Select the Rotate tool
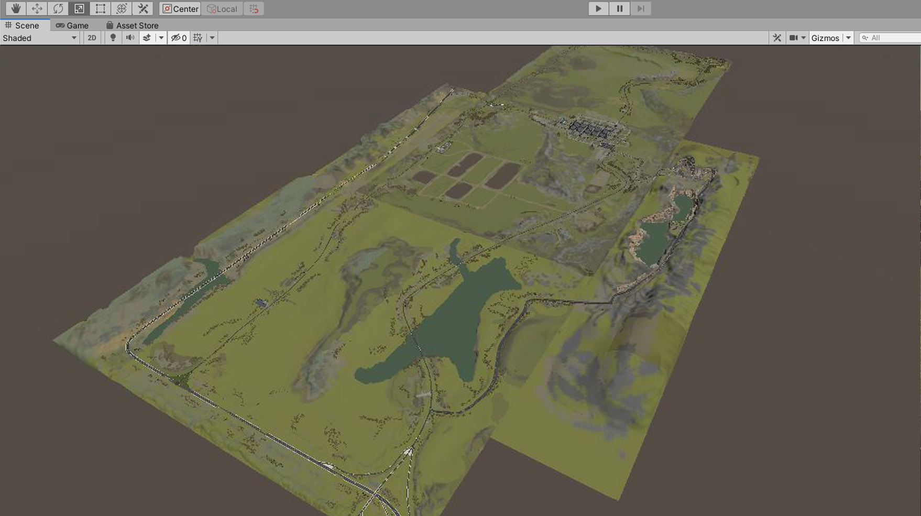The height and width of the screenshot is (516, 921). pos(58,8)
